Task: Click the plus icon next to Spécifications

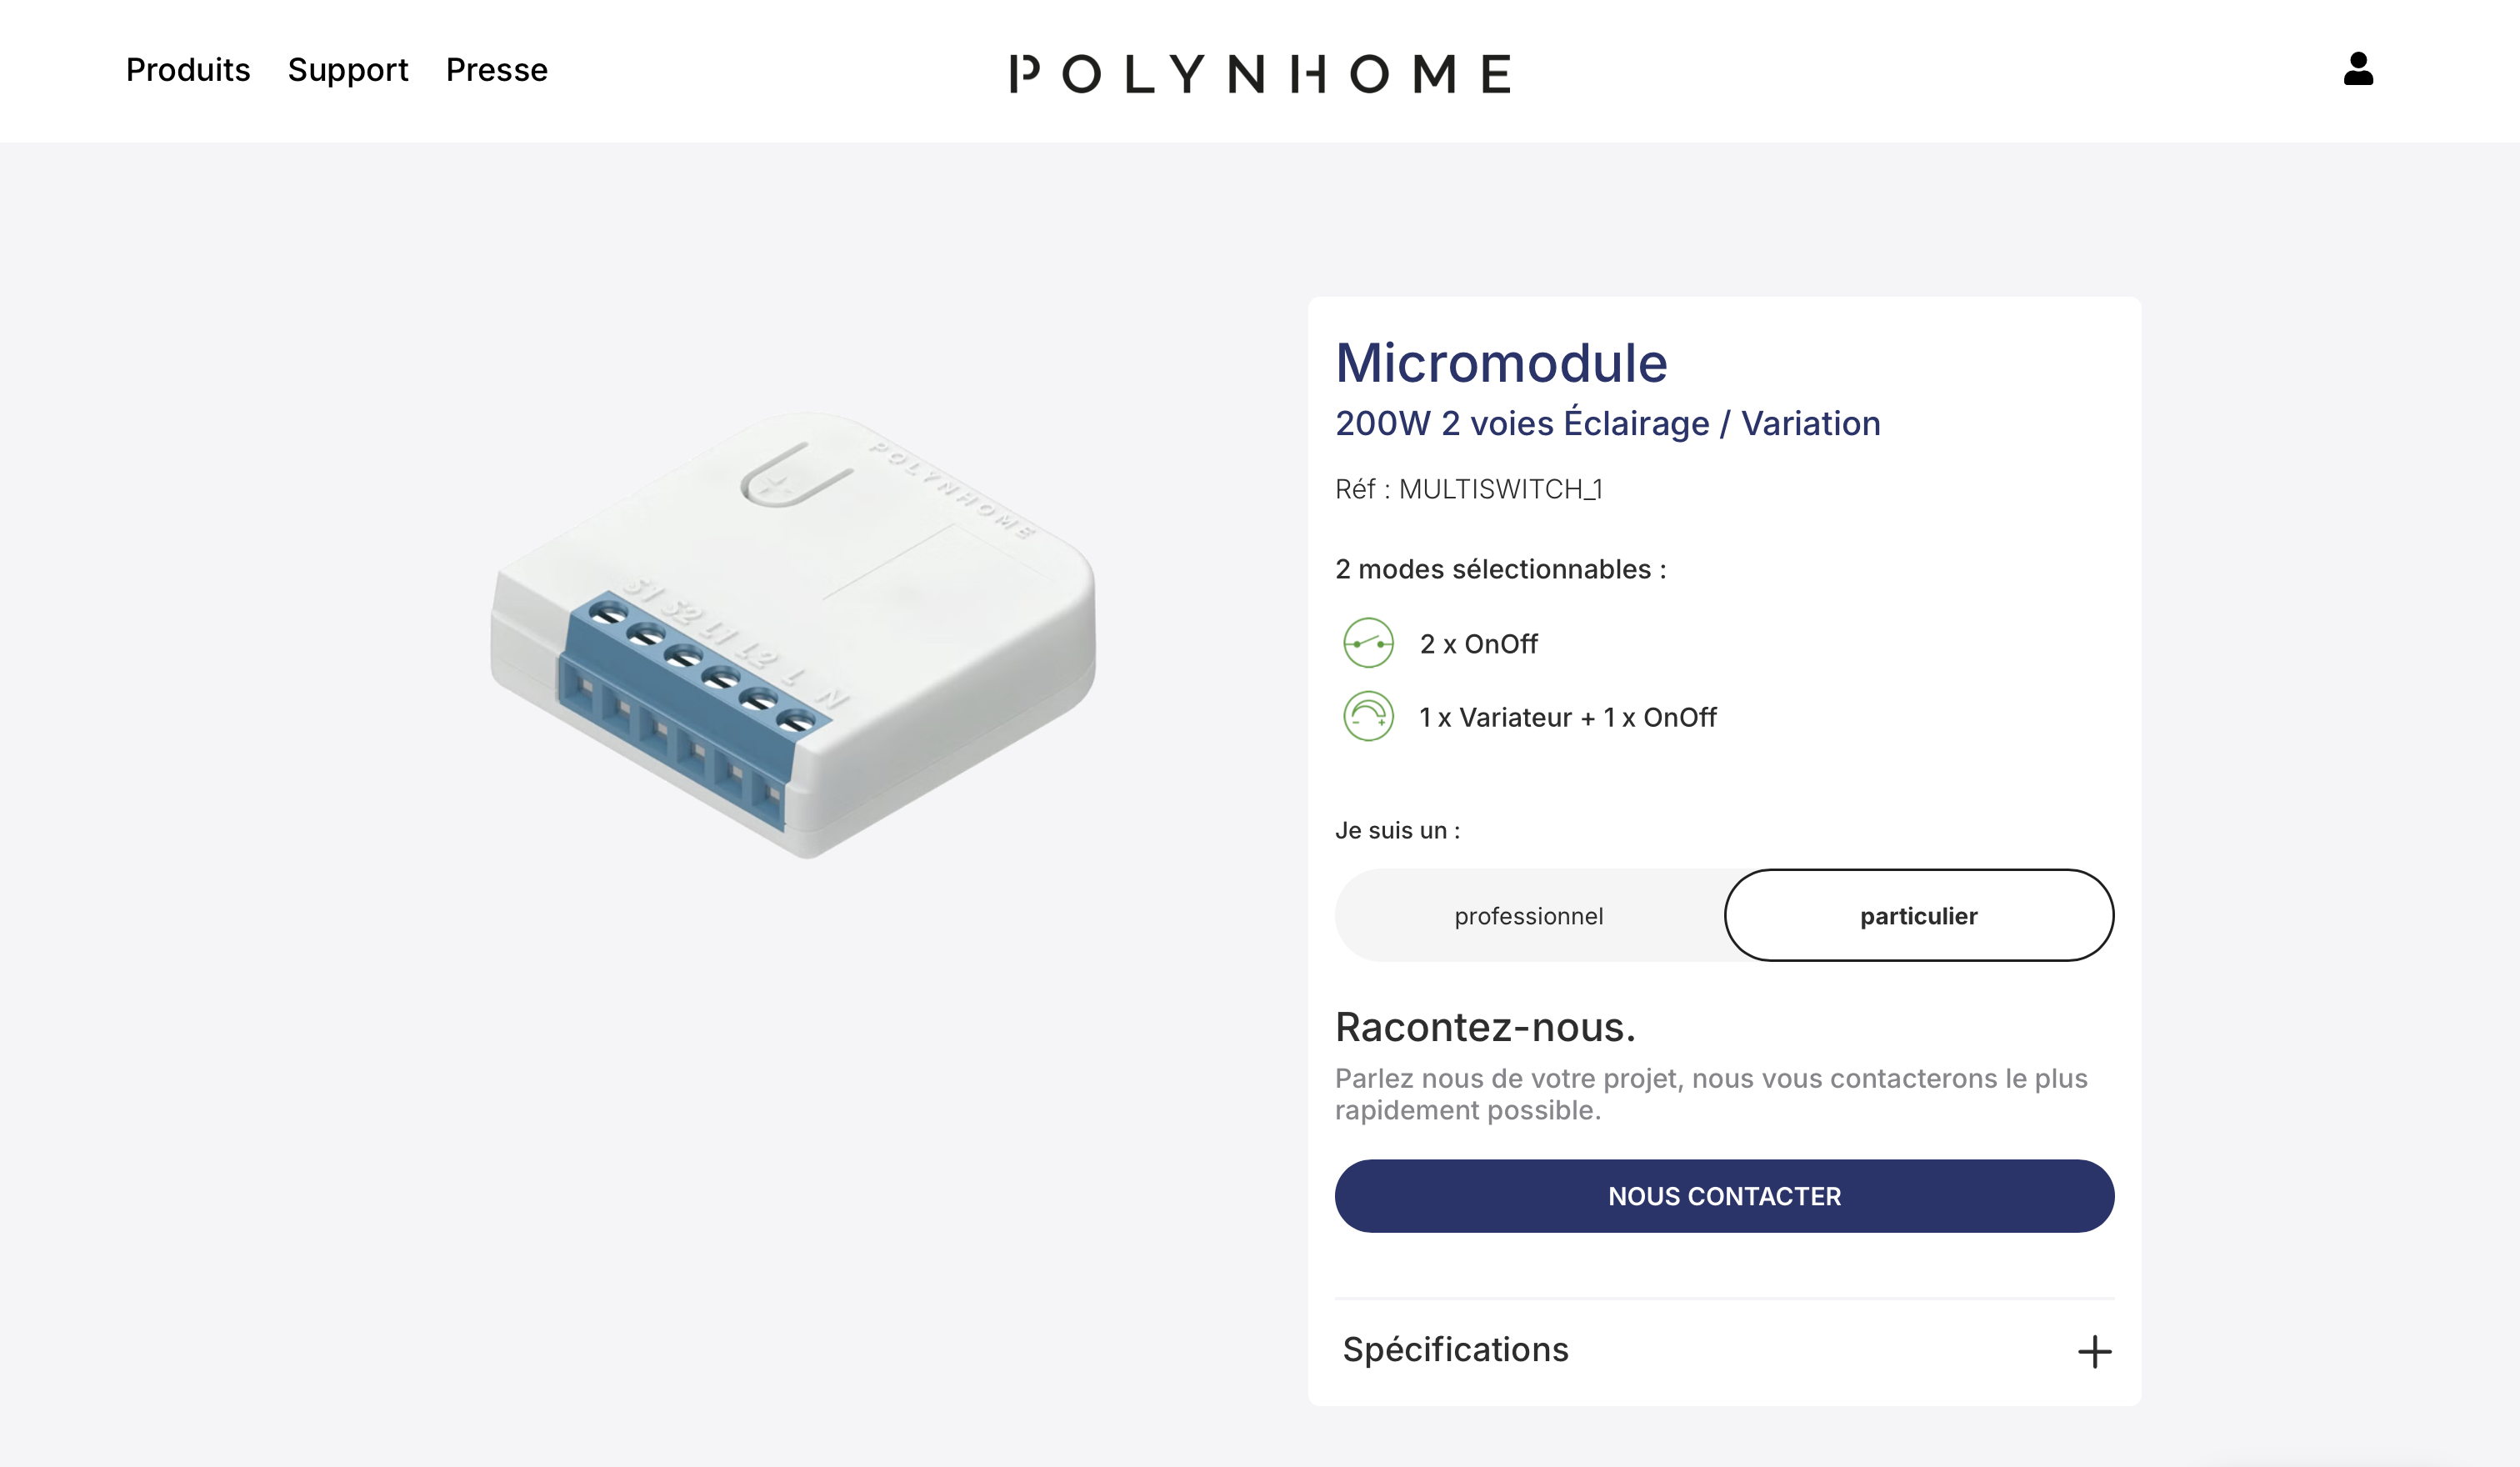Action: tap(2095, 1351)
